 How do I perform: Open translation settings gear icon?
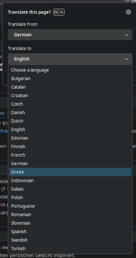pyautogui.click(x=128, y=12)
